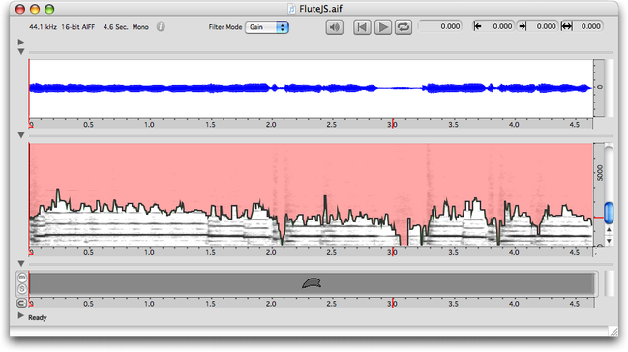Open the Filter Mode Gain dropdown
The height and width of the screenshot is (352, 628).
(267, 27)
